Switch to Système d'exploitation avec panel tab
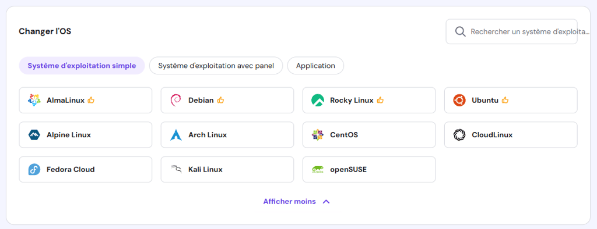This screenshot has height=229, width=597. tap(216, 66)
